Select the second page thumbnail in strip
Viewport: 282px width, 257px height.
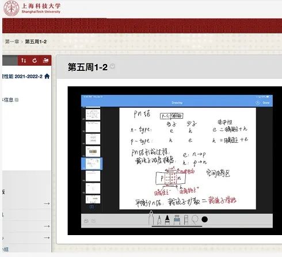point(93,127)
